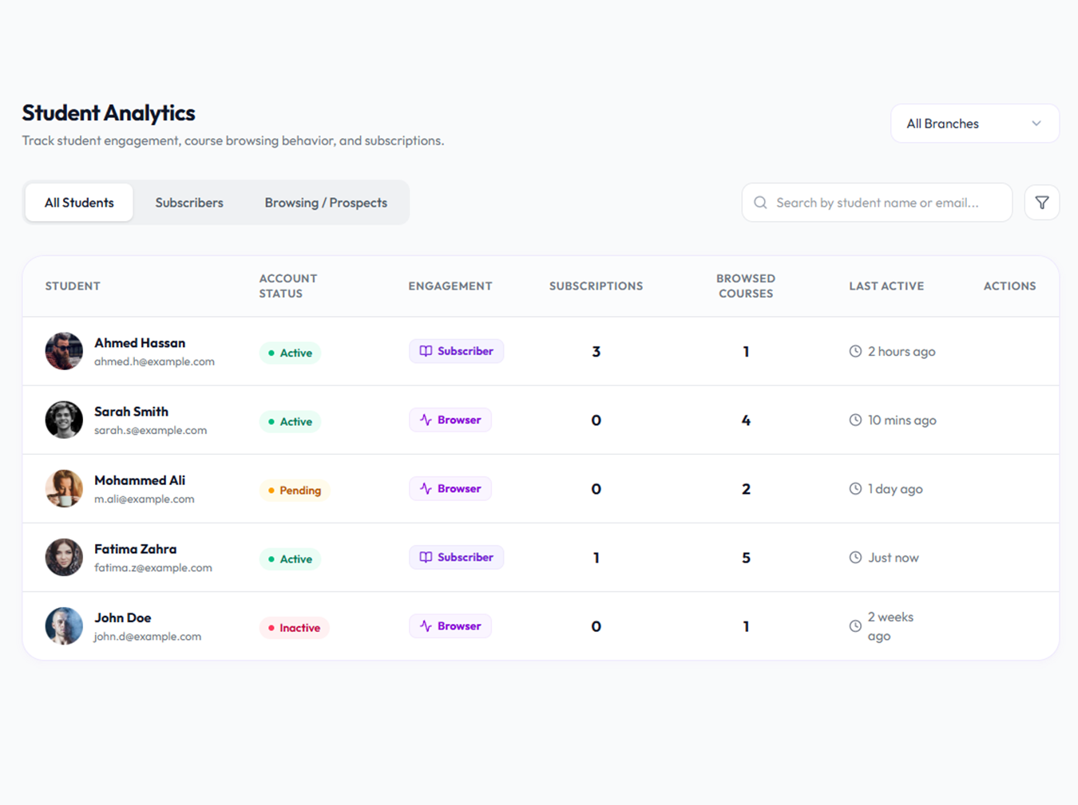This screenshot has width=1078, height=805.
Task: Select the All Students tab
Action: coord(79,203)
